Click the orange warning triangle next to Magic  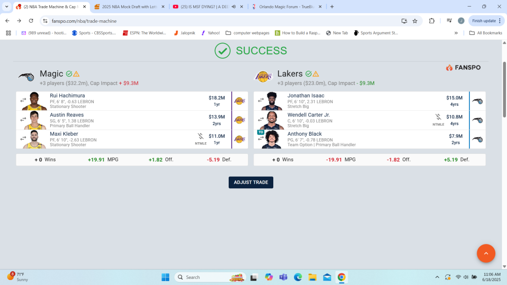coord(77,74)
